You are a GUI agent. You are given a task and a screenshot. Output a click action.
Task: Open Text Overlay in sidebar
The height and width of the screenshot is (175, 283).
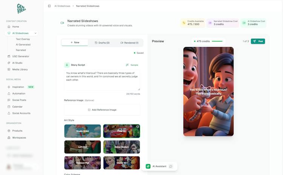(x=23, y=39)
